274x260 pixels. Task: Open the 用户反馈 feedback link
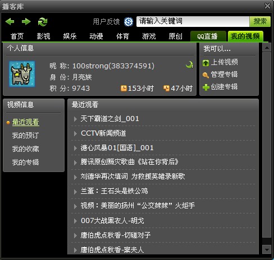[106, 22]
